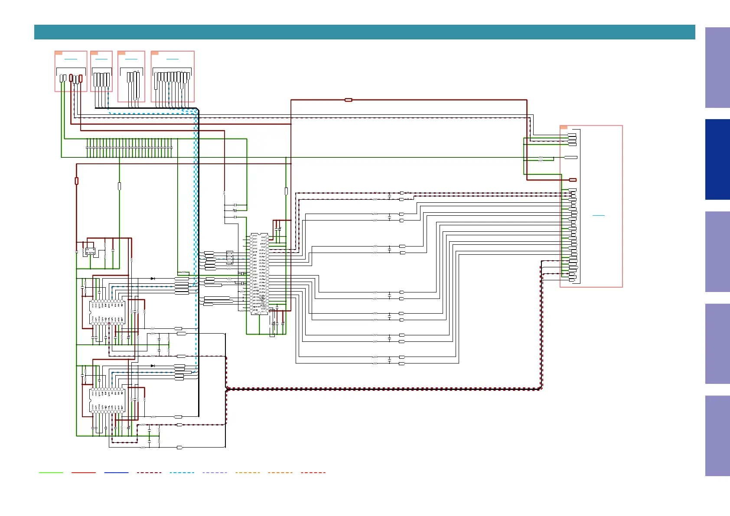Screen dimensions: 730x516
Task: Click the solid blue legend line
Action: (117, 473)
